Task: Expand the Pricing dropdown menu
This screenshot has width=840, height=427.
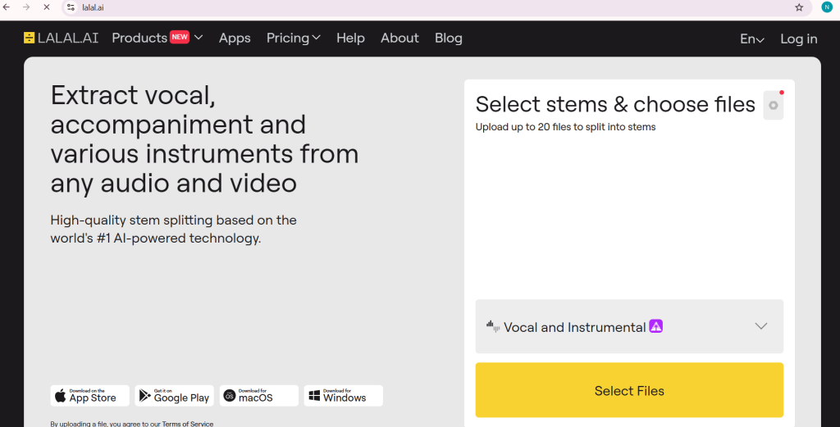Action: click(x=293, y=38)
